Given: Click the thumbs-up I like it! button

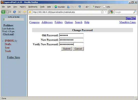Looking at the screenshot, I should click(x=72, y=7).
